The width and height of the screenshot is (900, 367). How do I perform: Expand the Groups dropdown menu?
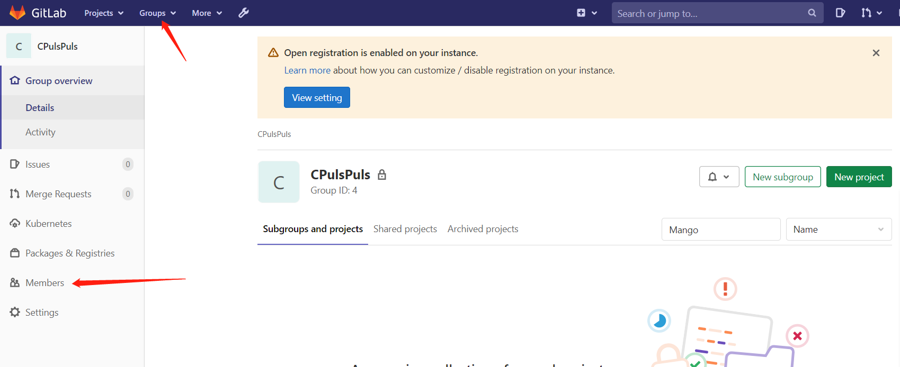point(157,13)
